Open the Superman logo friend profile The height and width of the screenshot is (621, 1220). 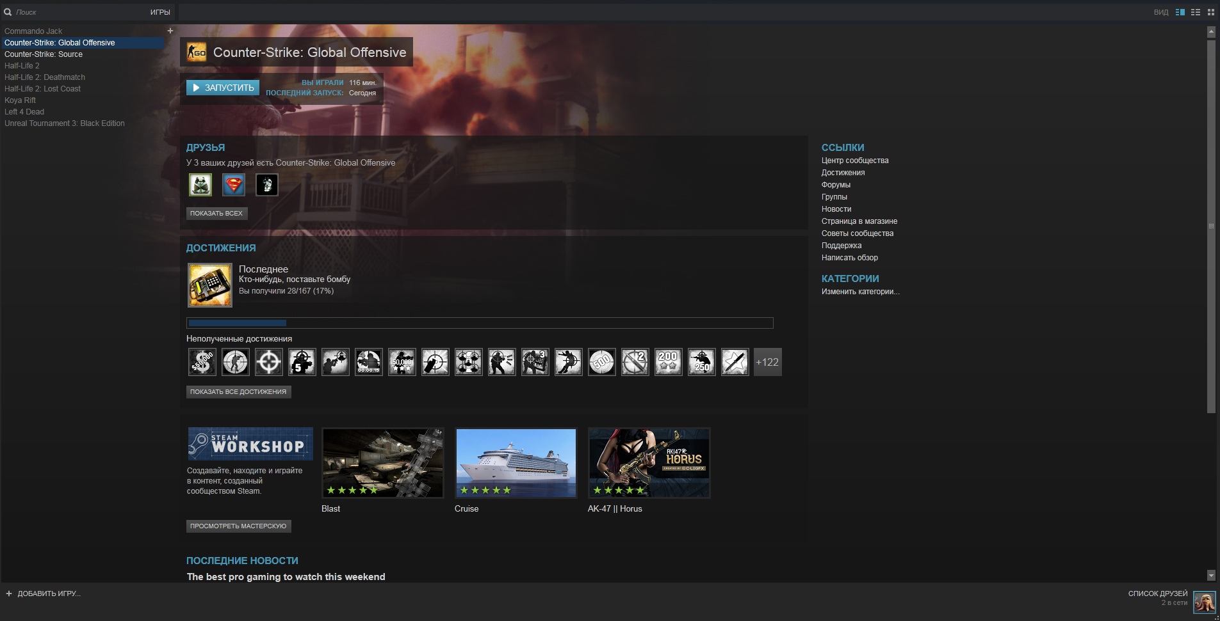coord(234,185)
